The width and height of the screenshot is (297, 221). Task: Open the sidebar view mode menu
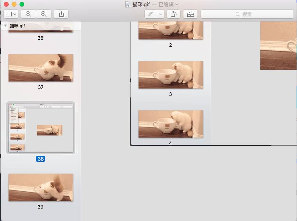point(11,14)
